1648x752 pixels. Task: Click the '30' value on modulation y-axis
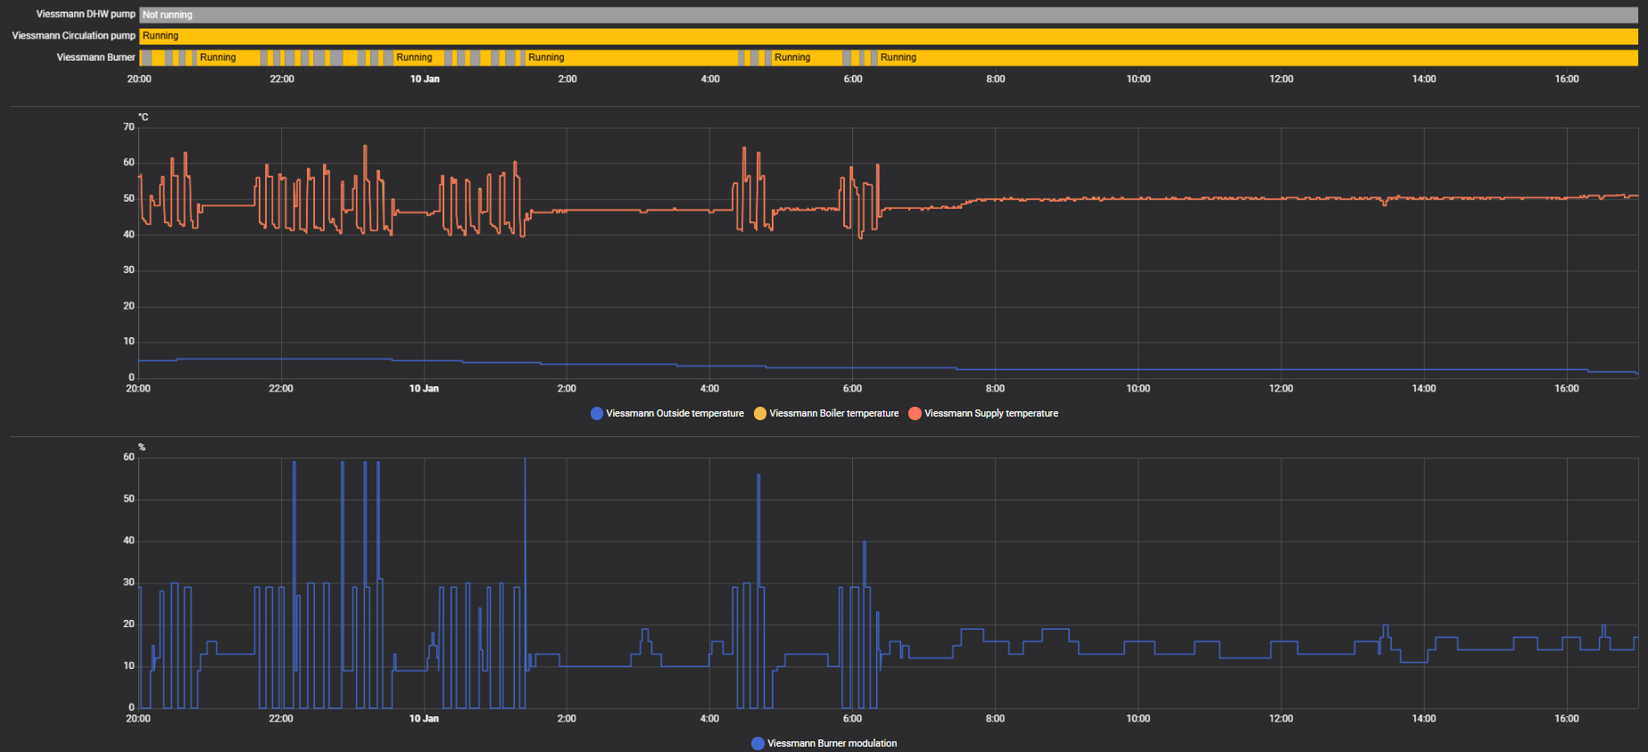coord(129,583)
